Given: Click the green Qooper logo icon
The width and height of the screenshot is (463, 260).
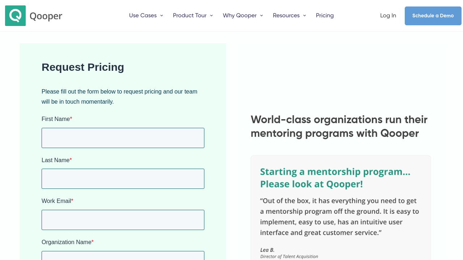Looking at the screenshot, I should (x=16, y=16).
